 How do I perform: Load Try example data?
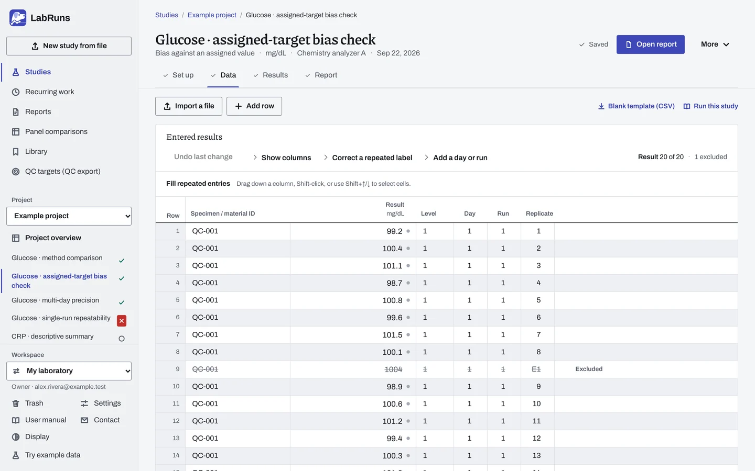click(x=46, y=455)
